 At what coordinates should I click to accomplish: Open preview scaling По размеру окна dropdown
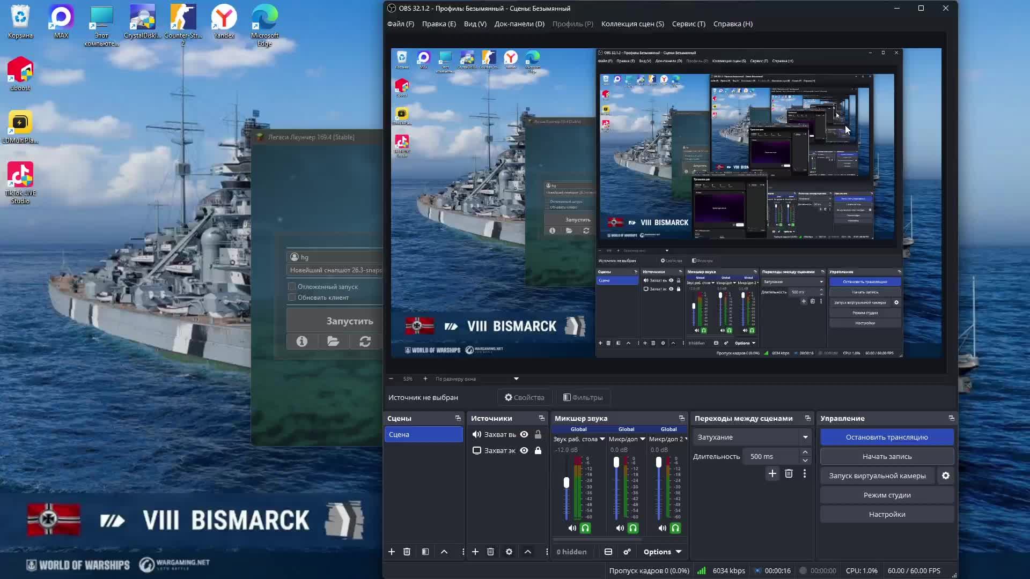477,378
